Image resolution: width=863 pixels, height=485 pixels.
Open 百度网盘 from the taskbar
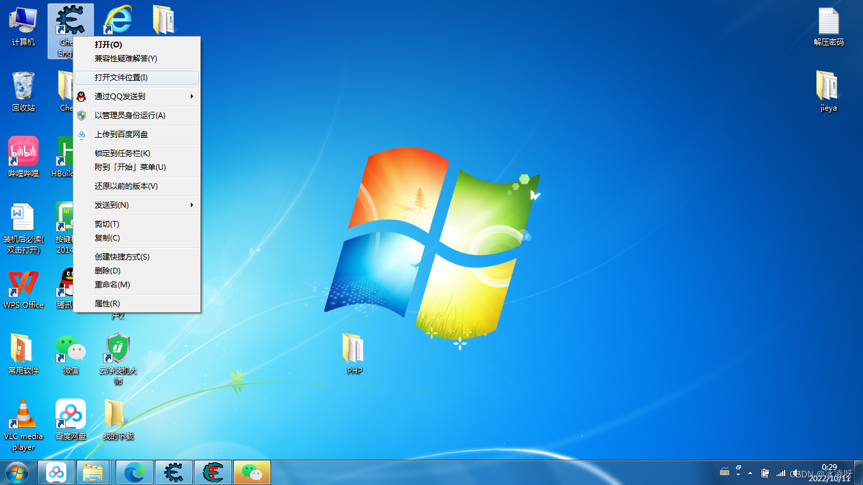tap(56, 472)
